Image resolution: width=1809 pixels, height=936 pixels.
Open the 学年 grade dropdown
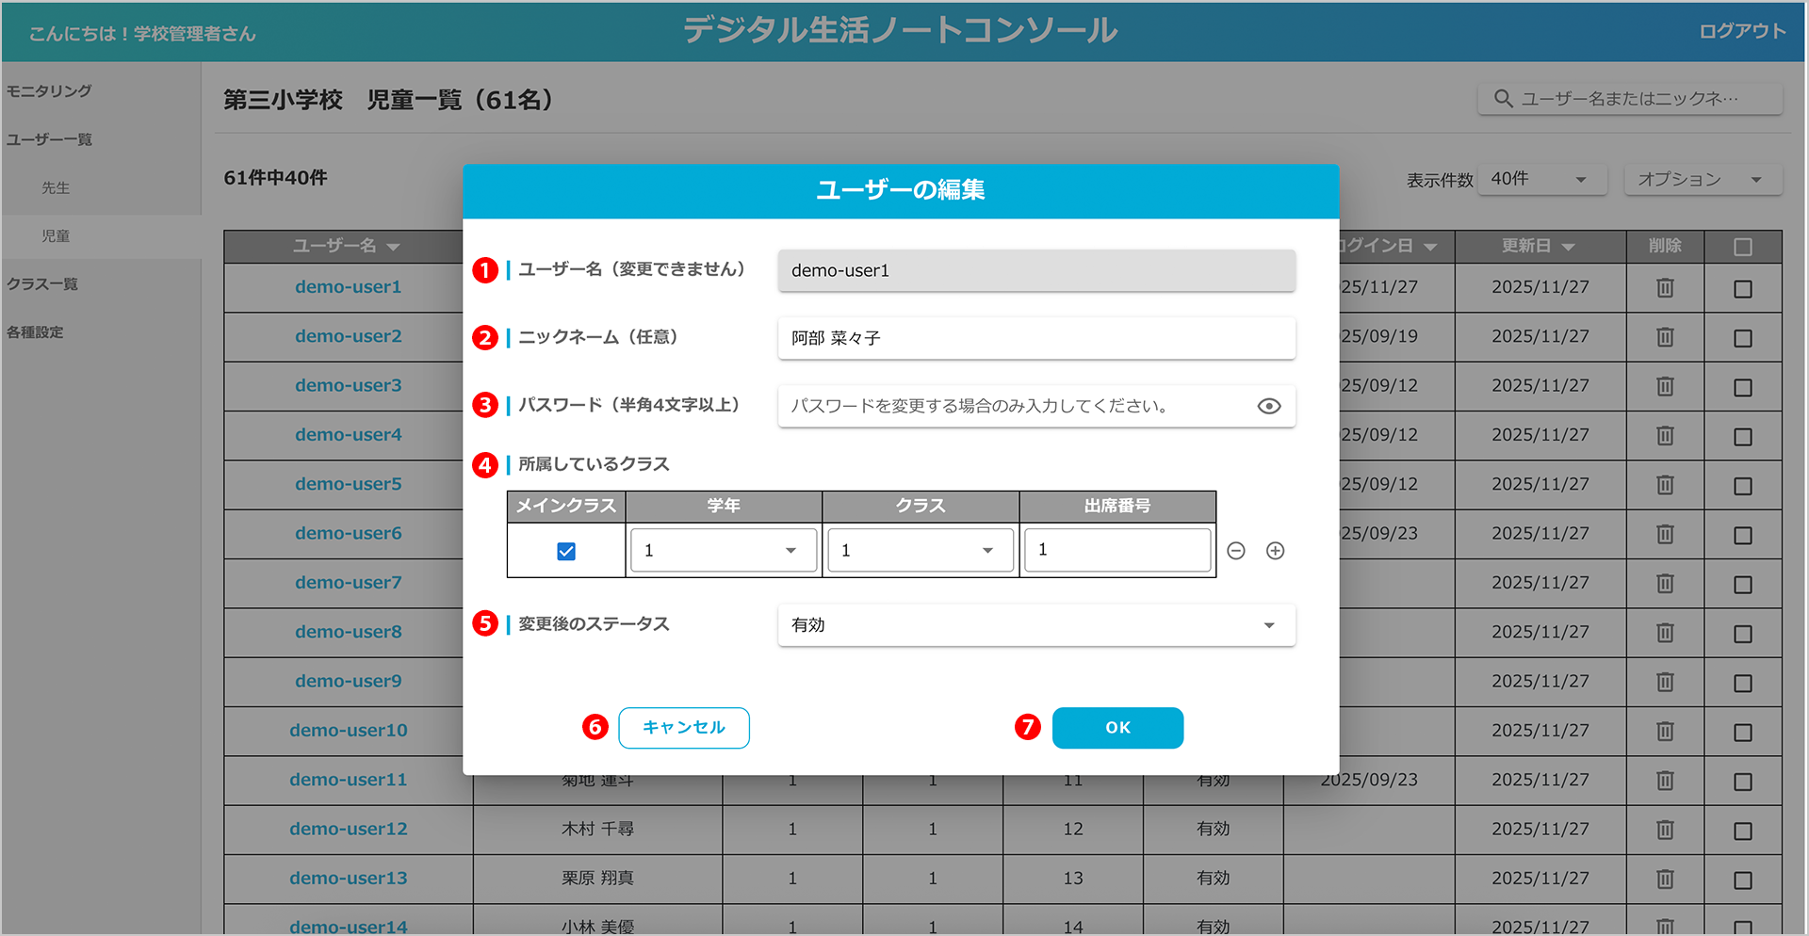(723, 551)
